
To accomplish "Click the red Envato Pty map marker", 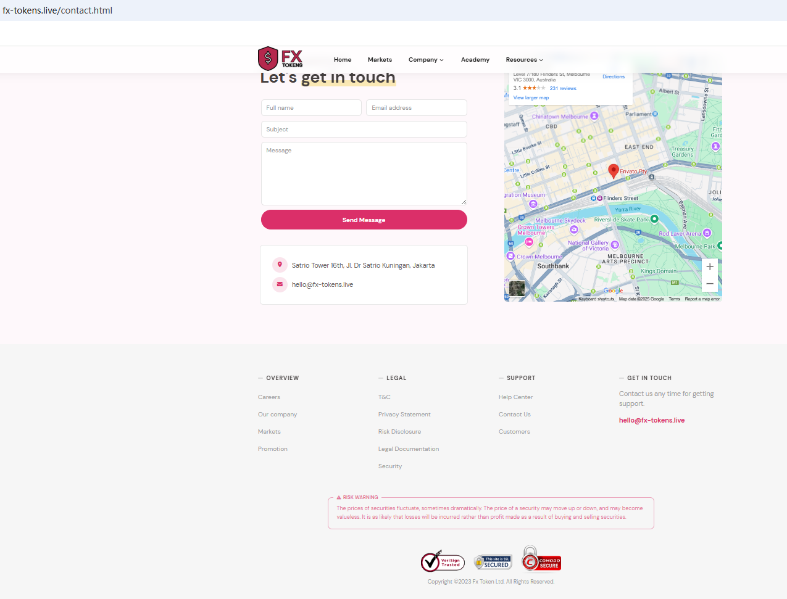I will coord(614,171).
